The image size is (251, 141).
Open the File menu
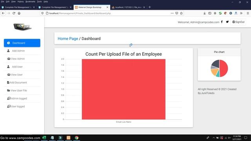(x=3, y=2)
